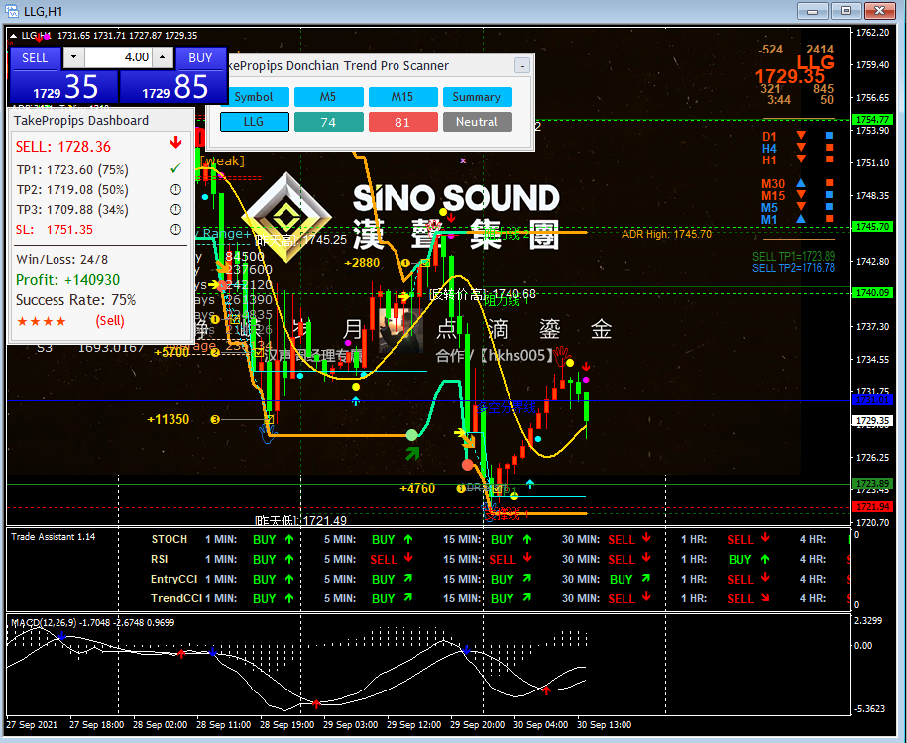The image size is (907, 743).
Task: Click the M1 blue up triangle indicator
Action: point(801,219)
